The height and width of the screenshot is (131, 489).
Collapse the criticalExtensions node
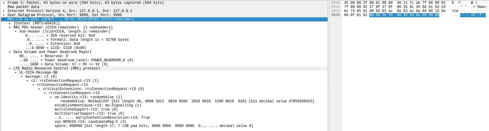pyautogui.click(x=39, y=89)
